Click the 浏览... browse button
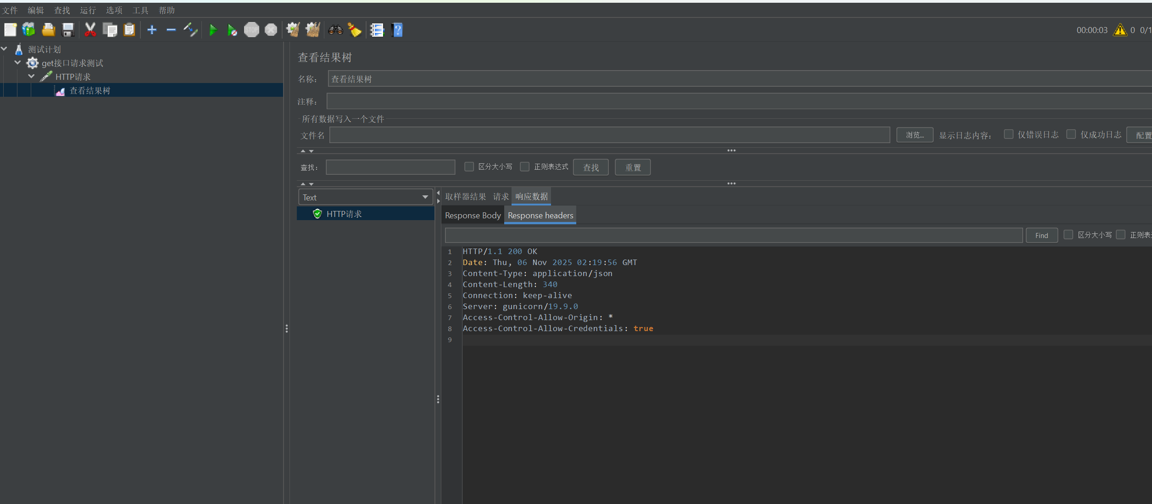This screenshot has width=1152, height=504. coord(914,135)
